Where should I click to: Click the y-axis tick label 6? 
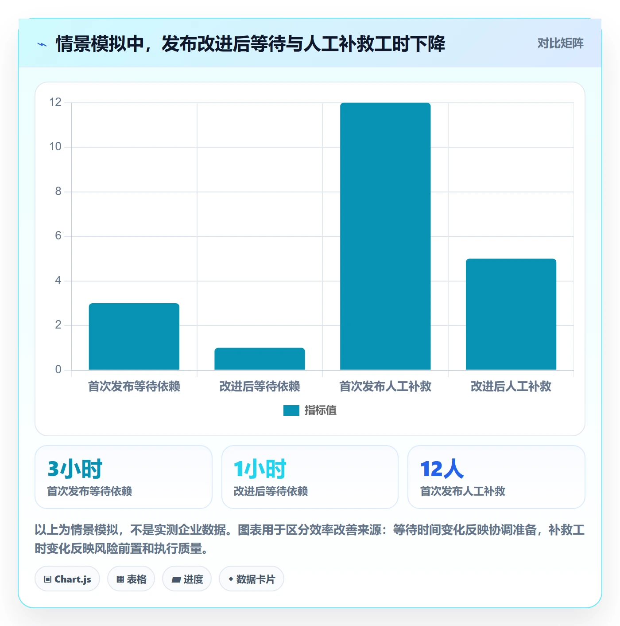coord(58,236)
